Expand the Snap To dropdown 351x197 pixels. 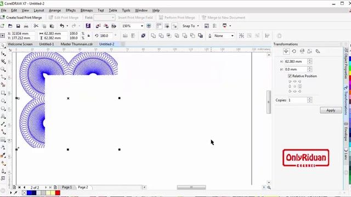(x=198, y=26)
